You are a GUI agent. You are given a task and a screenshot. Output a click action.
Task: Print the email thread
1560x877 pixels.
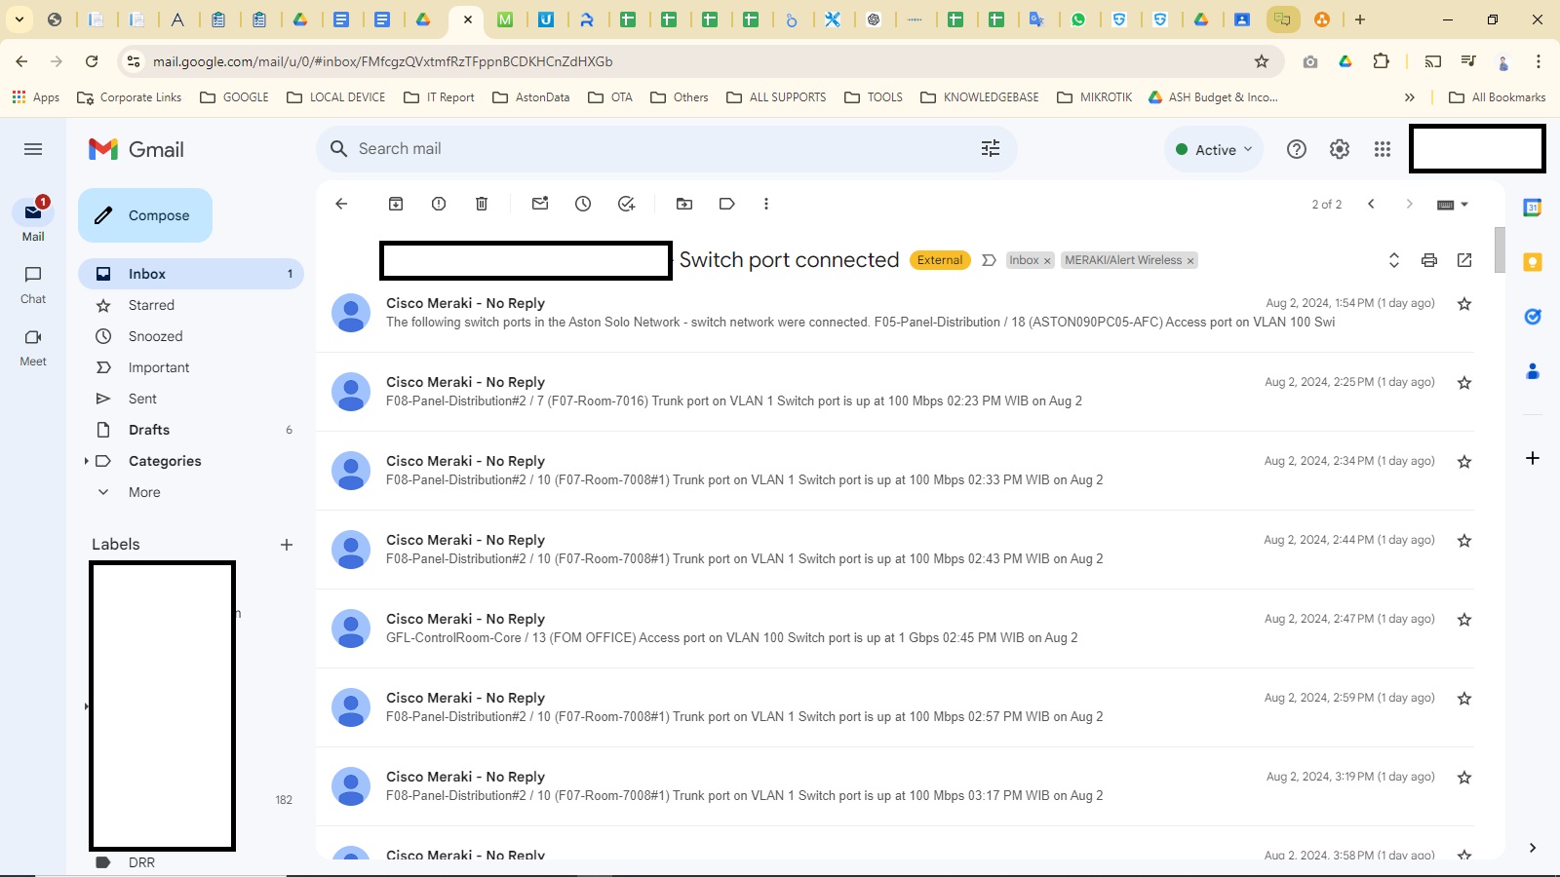click(x=1429, y=260)
